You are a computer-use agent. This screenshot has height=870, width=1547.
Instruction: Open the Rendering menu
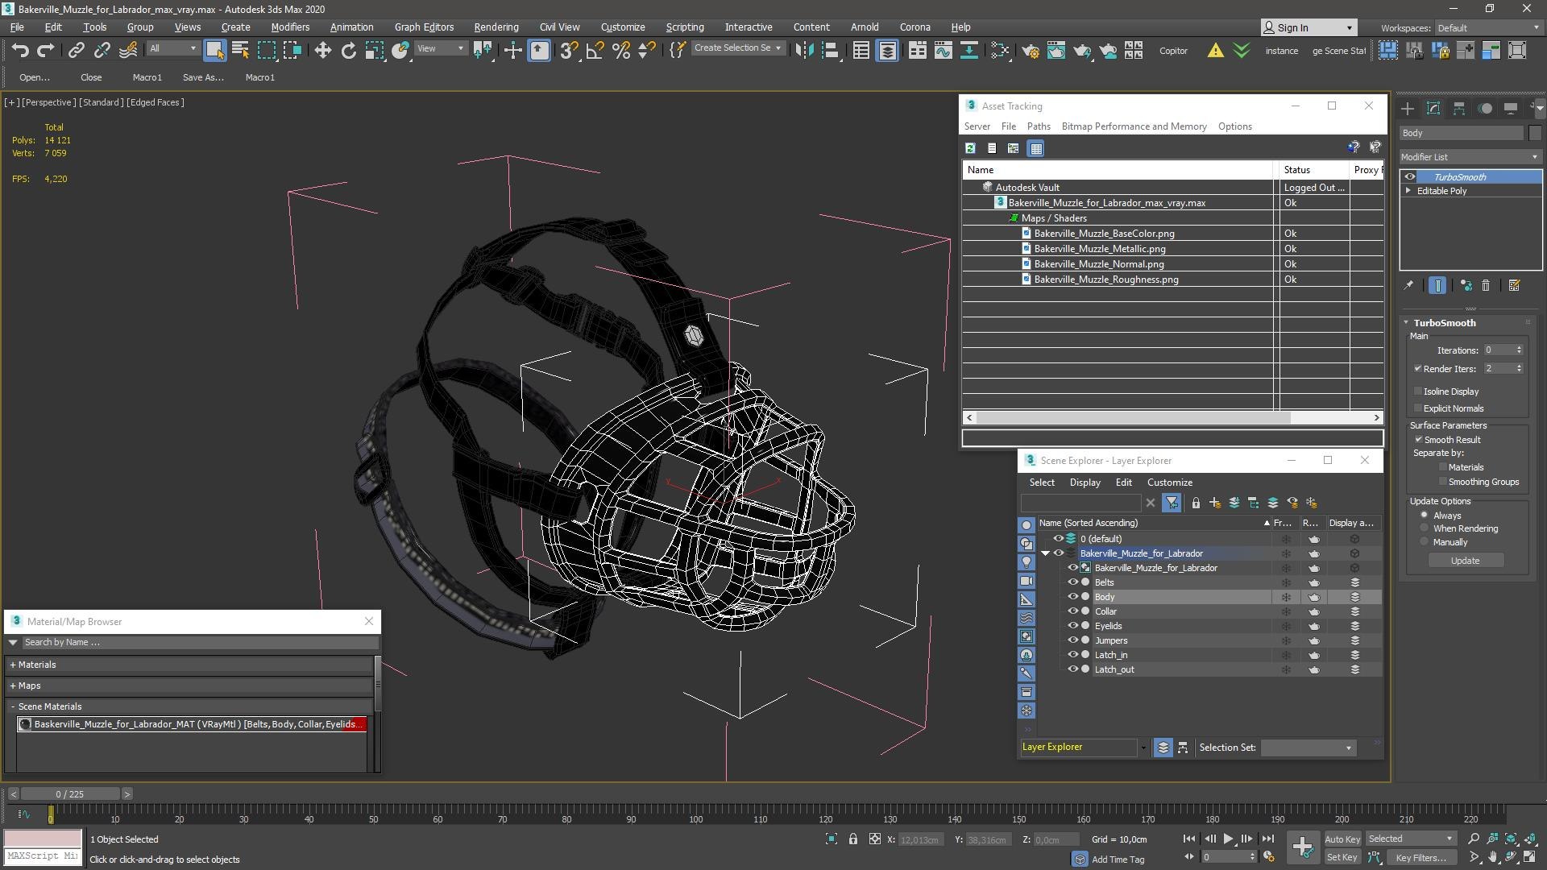[x=496, y=27]
